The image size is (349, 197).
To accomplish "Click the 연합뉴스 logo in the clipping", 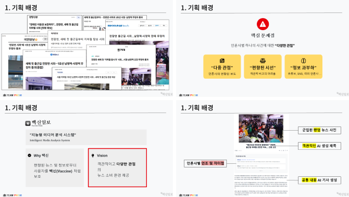I will pos(55,54).
